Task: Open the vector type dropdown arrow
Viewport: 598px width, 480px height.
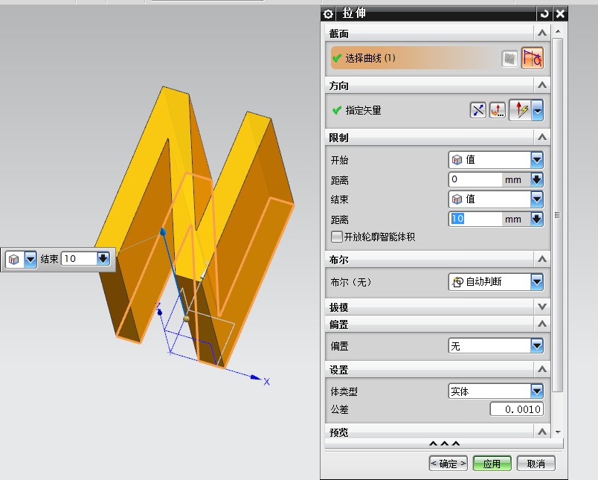Action: tap(537, 111)
